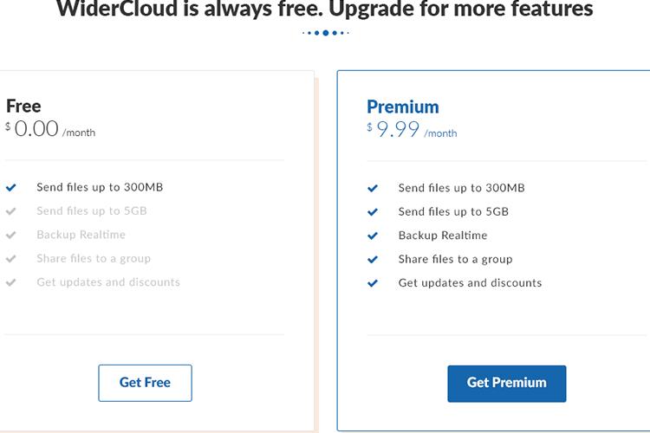This screenshot has height=433, width=650.
Task: Click the Get Free button
Action: [145, 383]
